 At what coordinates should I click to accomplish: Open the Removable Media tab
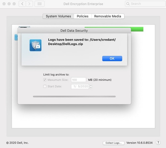point(108,16)
